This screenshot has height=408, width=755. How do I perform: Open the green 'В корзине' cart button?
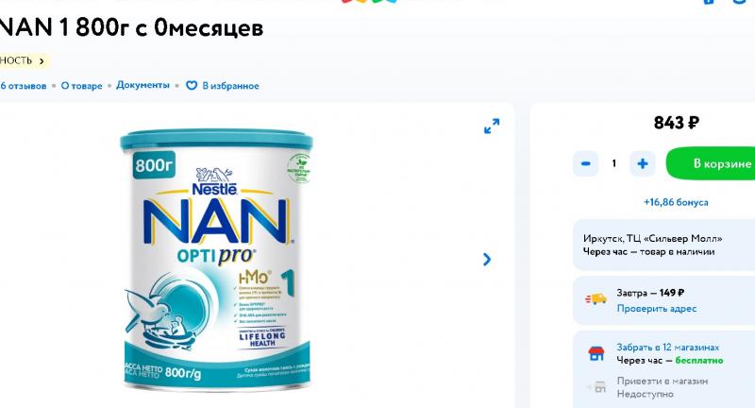(x=711, y=163)
